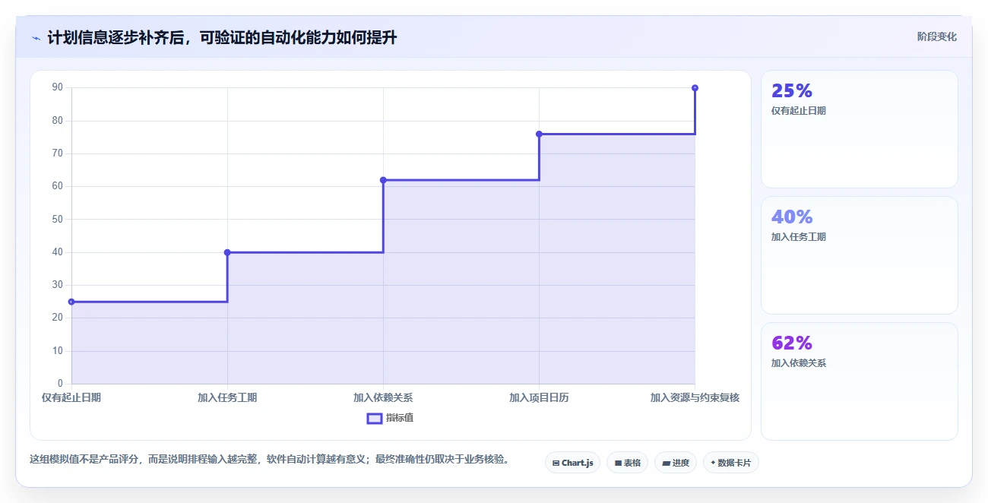Image resolution: width=988 pixels, height=503 pixels.
Task: Click the y-axis value 0
Action: 61,384
